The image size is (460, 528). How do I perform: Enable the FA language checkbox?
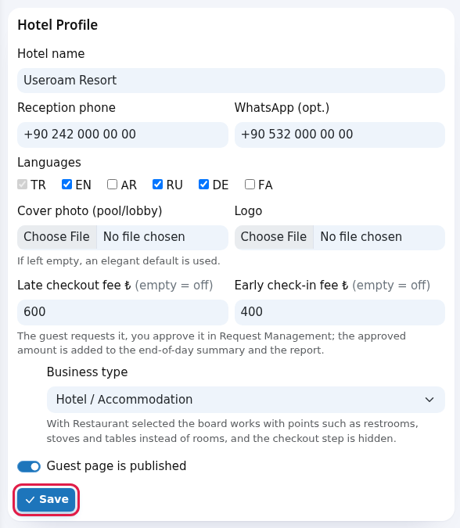pos(250,184)
